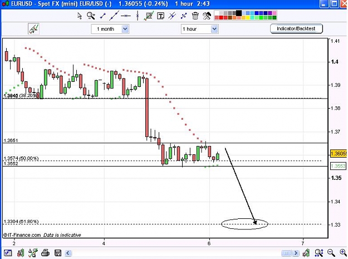
Task: Click the EURUSD title bar app icon
Action: (x=5, y=4)
